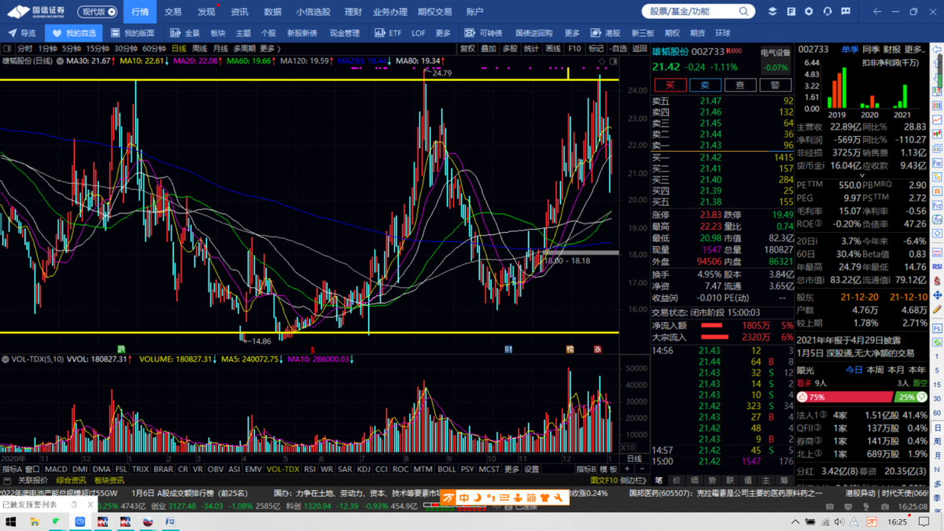Screen dimensions: 944x531
Task: Open the hexagon settings icon
Action: point(809,12)
